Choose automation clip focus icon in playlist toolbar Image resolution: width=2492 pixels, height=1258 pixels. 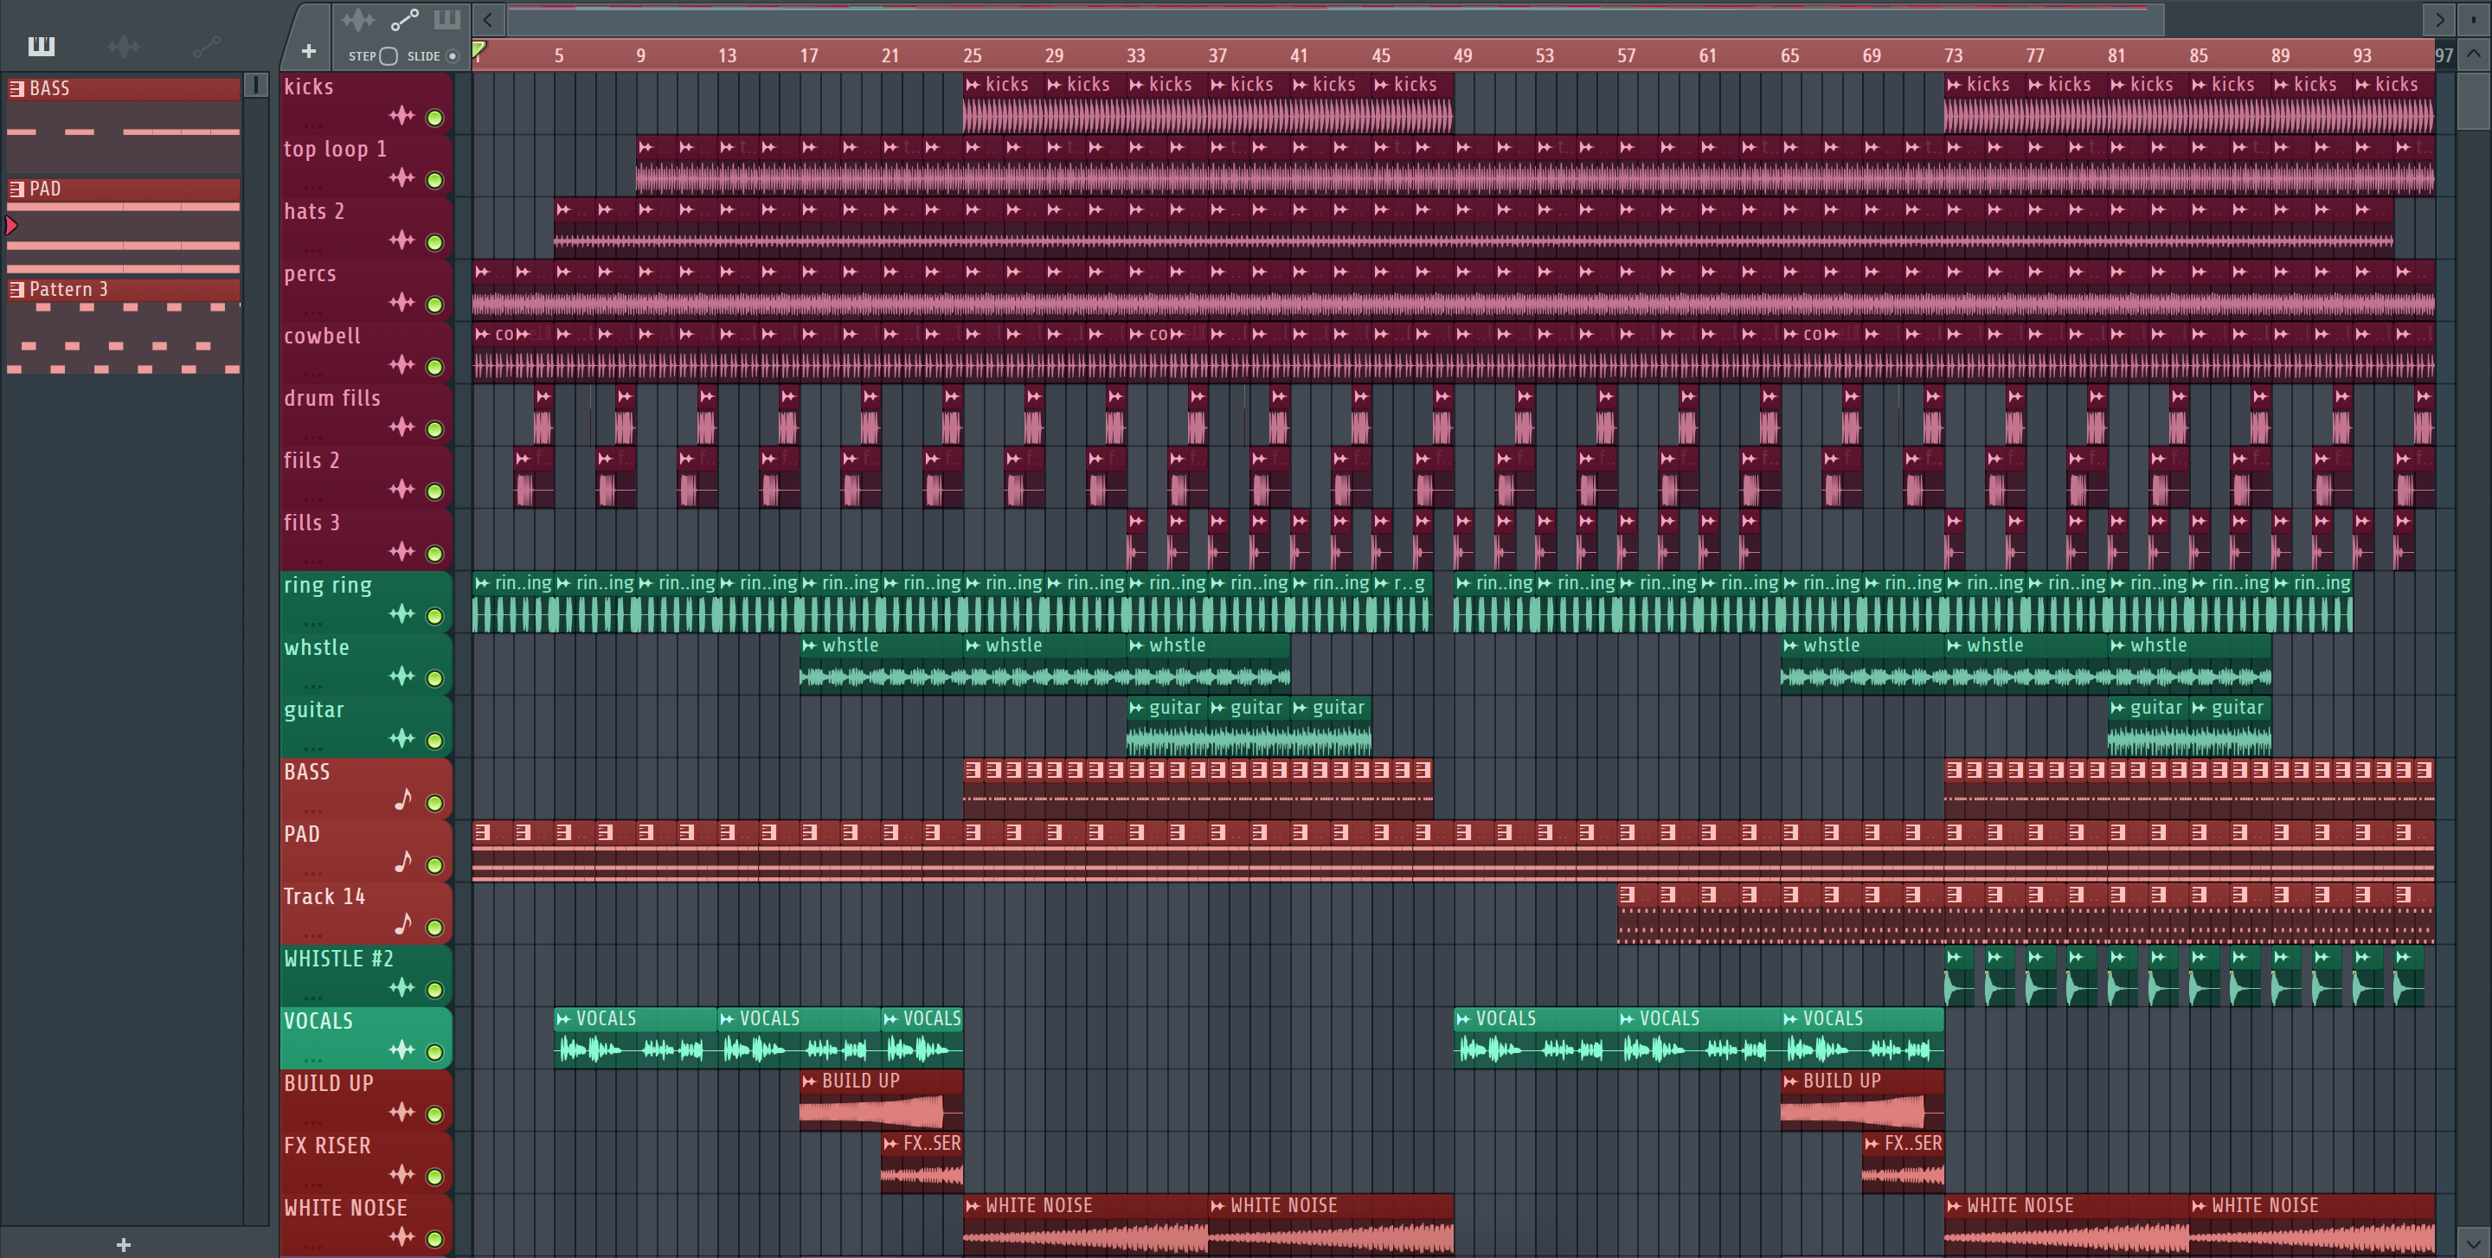[x=404, y=19]
